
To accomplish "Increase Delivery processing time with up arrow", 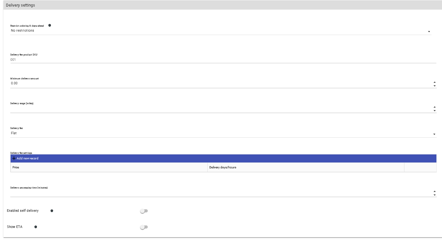I will click(x=435, y=191).
